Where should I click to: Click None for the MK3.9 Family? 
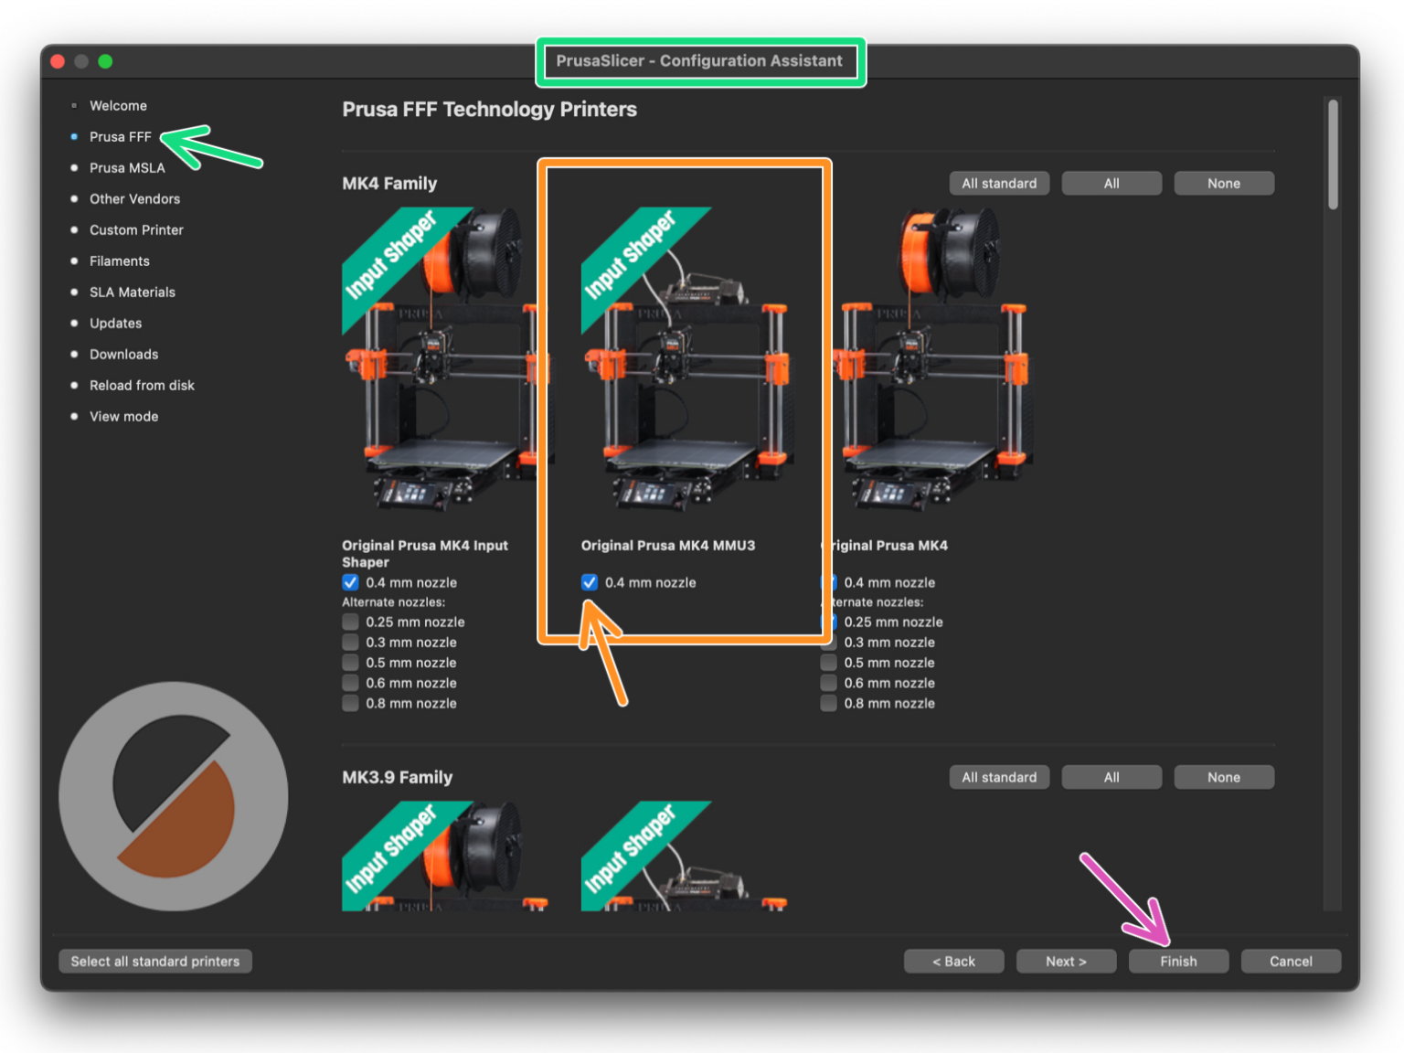coord(1224,777)
